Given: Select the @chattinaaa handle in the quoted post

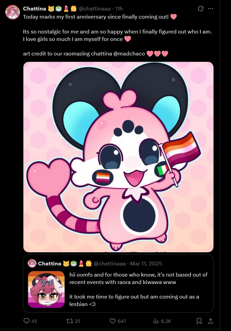Looking at the screenshot, I should point(110,264).
